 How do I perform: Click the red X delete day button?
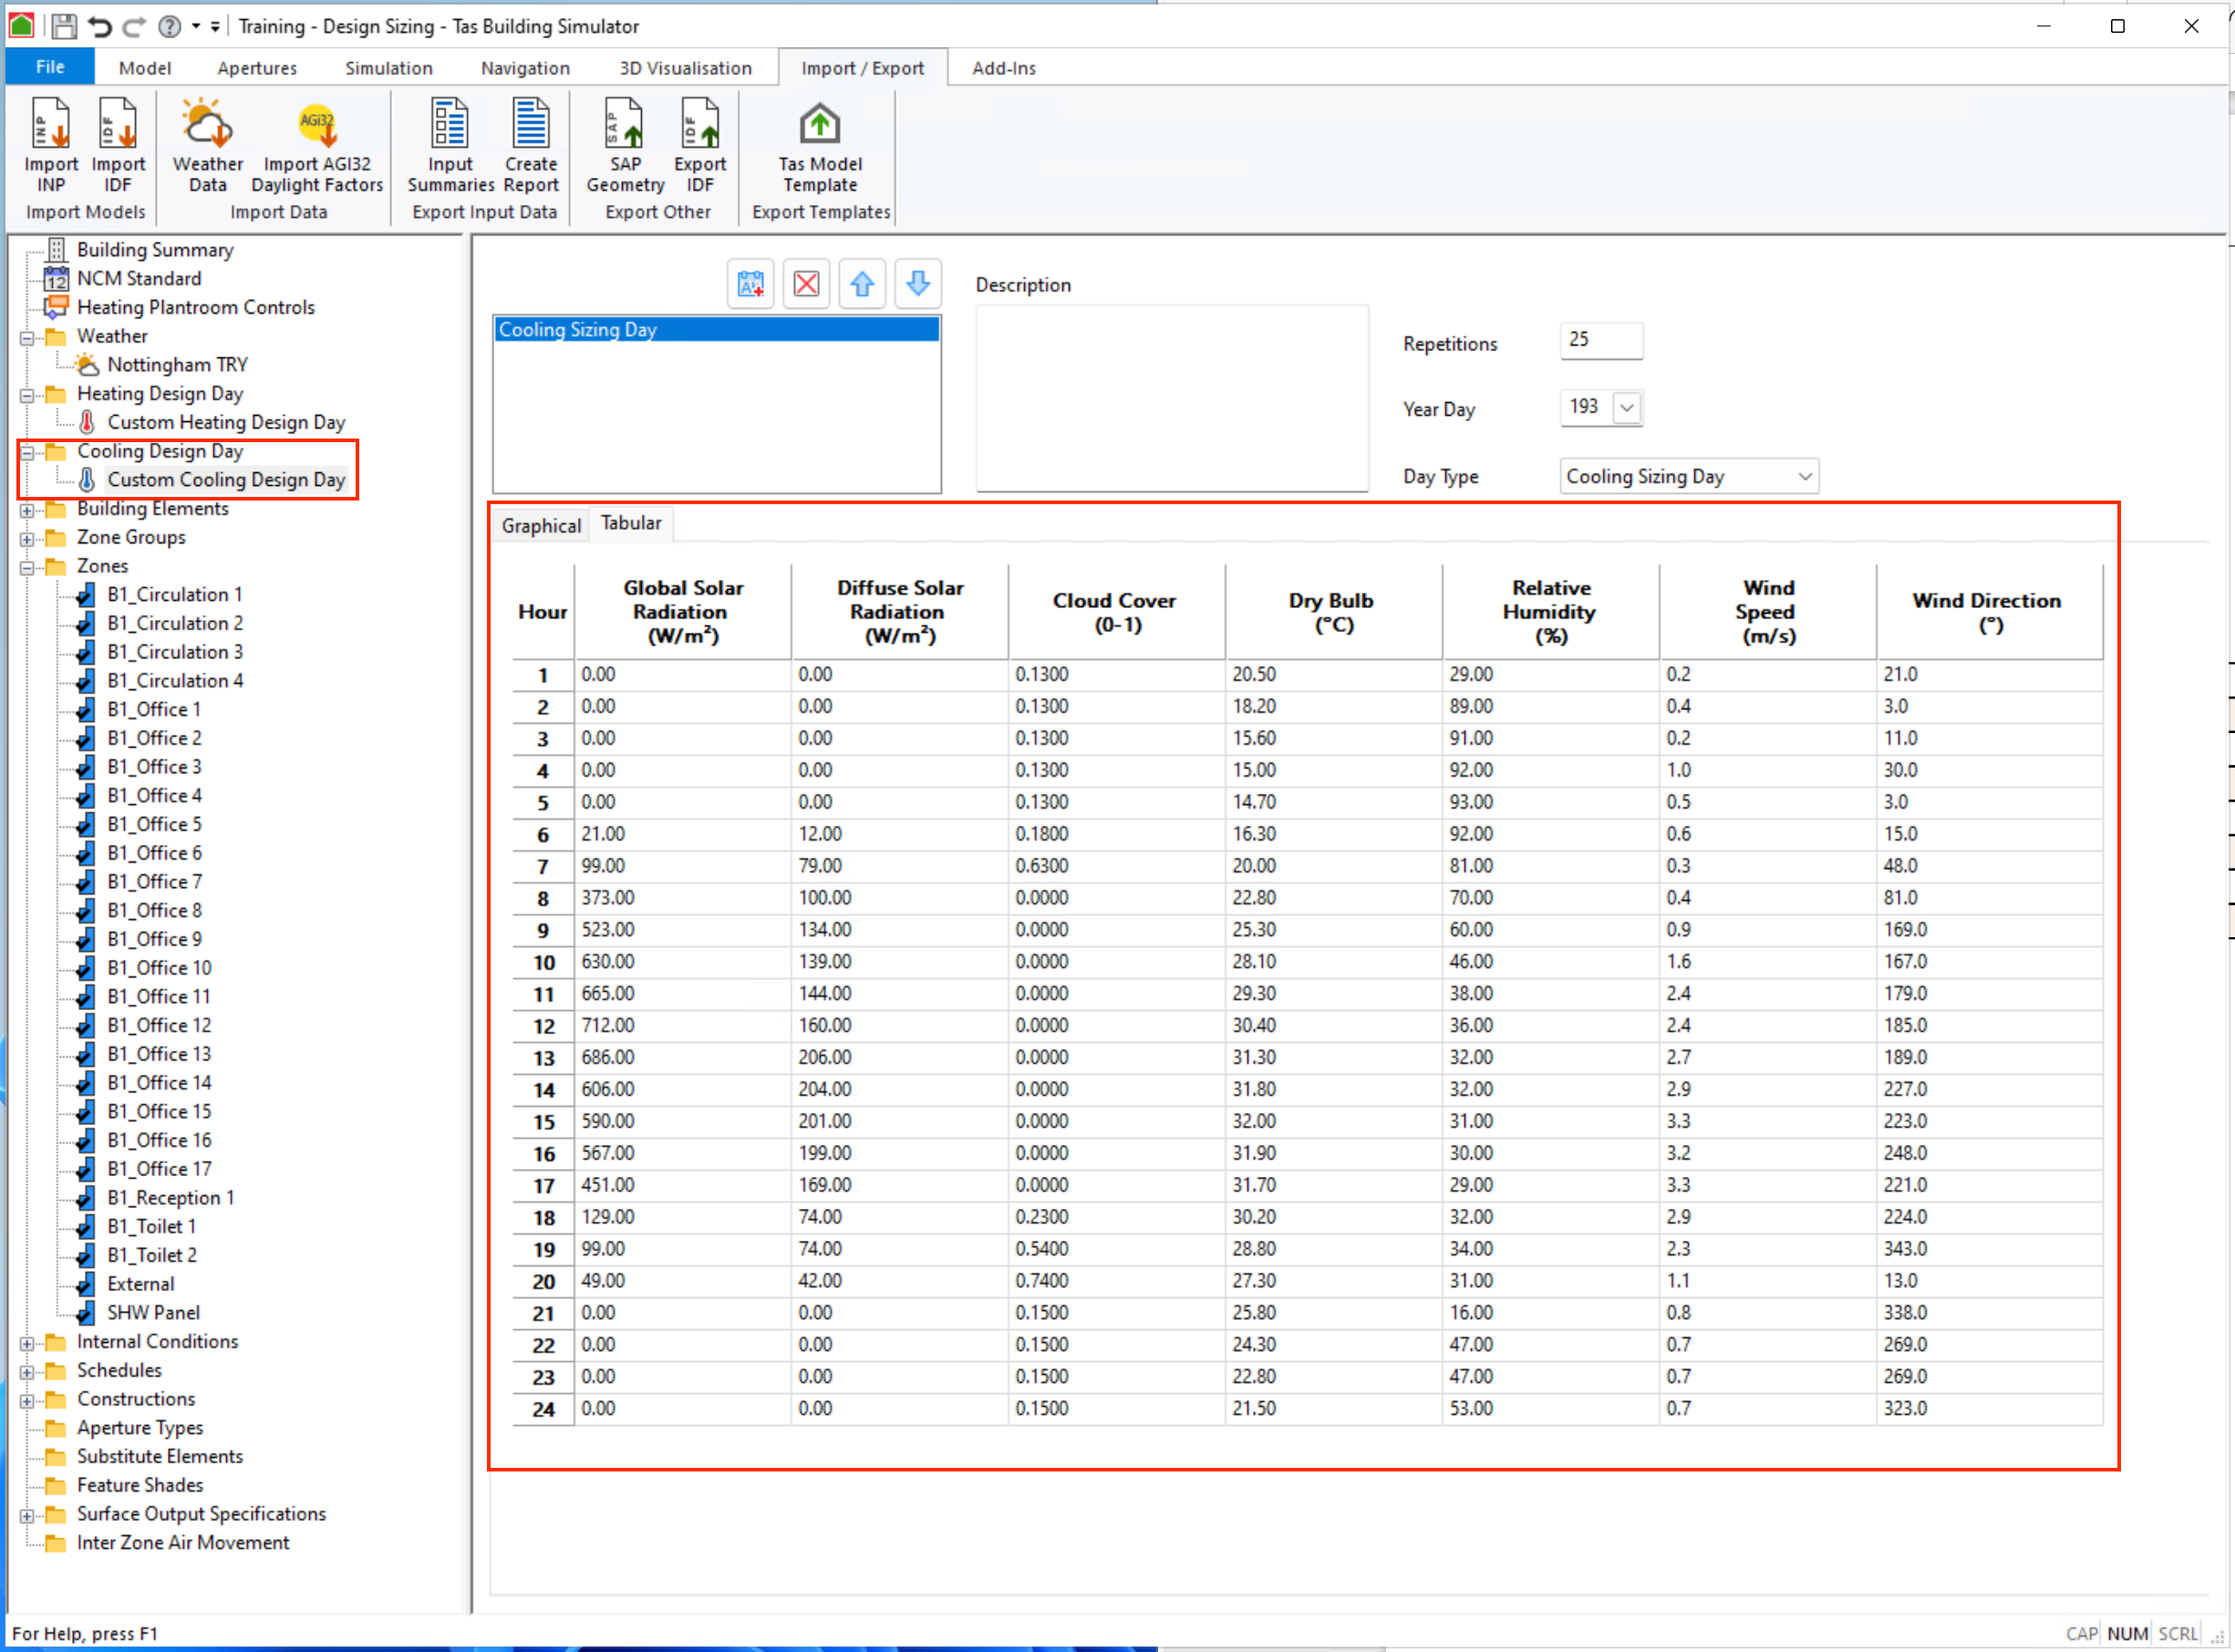click(x=806, y=284)
